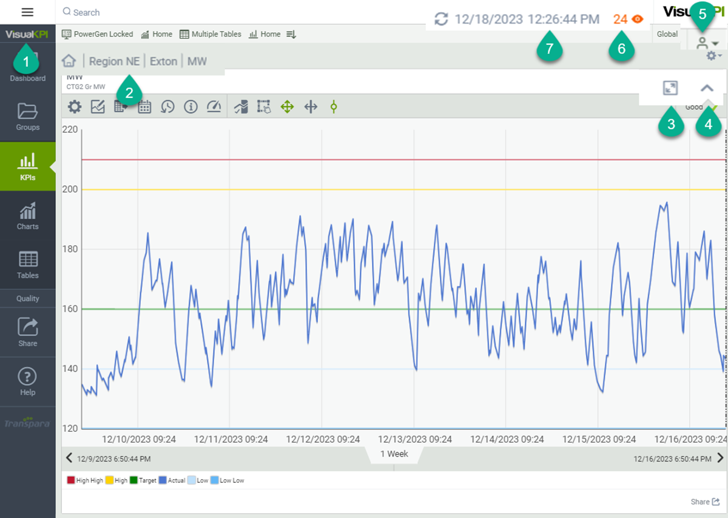Open the history clock icon
Viewport: 728px width, 518px height.
[x=167, y=107]
